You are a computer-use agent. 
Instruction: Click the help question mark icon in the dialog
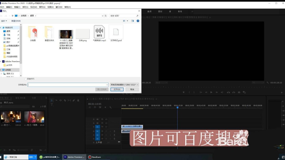[138, 21]
